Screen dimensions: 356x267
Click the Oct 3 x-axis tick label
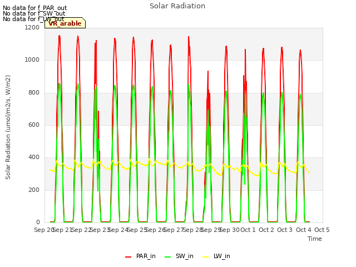(285, 230)
